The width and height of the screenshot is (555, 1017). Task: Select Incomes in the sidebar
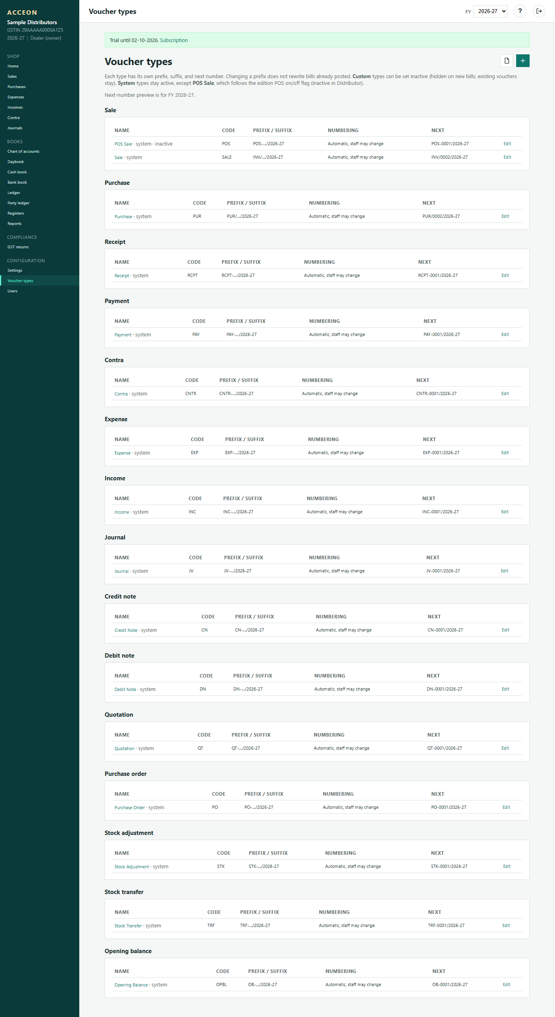coord(15,107)
